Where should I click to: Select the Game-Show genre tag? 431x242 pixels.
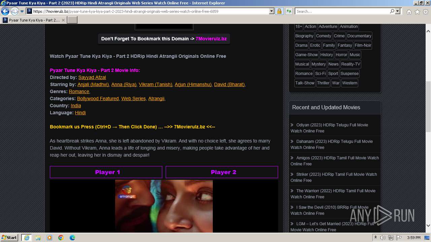[x=306, y=55]
